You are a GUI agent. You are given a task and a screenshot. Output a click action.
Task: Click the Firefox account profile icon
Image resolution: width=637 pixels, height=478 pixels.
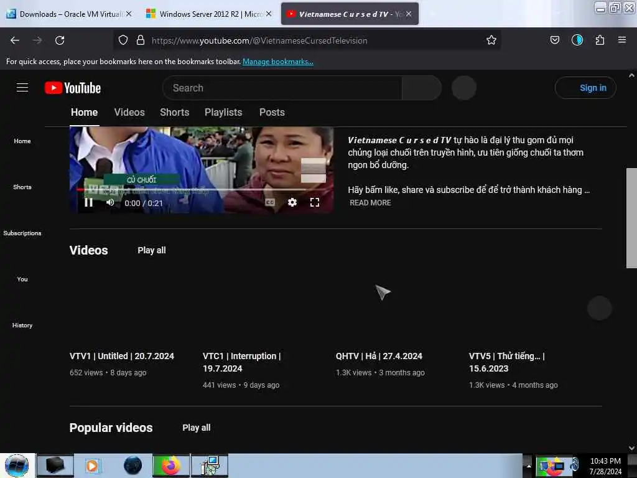coord(577,40)
